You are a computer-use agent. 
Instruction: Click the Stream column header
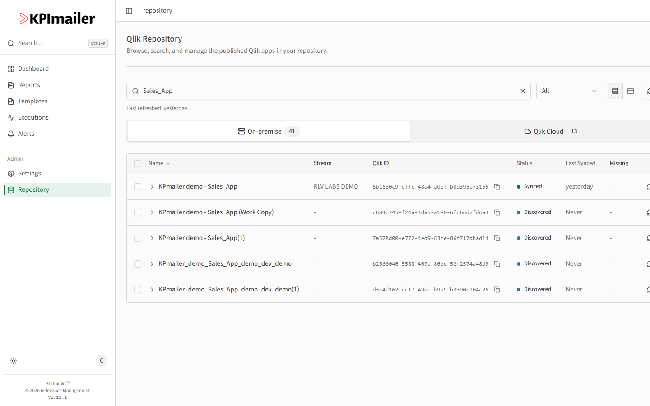322,163
